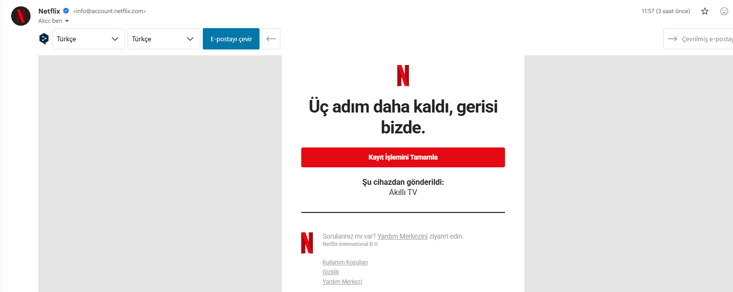Image resolution: width=733 pixels, height=292 pixels.
Task: Open the Yardım Merkezi footer link
Action: coord(342,282)
